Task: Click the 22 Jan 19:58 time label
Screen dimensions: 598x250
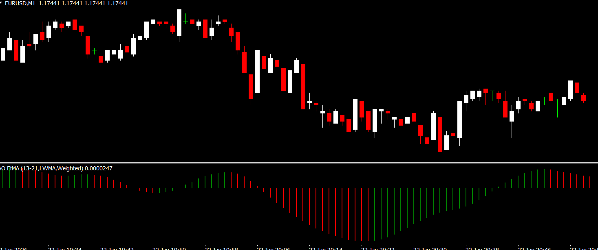Action: 221,248
